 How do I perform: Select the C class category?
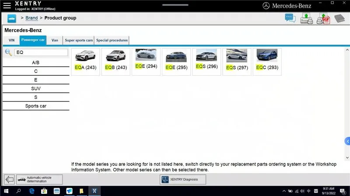(x=36, y=71)
